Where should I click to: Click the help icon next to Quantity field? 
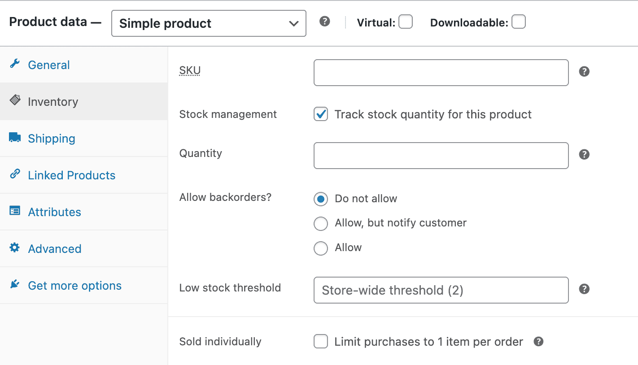(x=584, y=154)
